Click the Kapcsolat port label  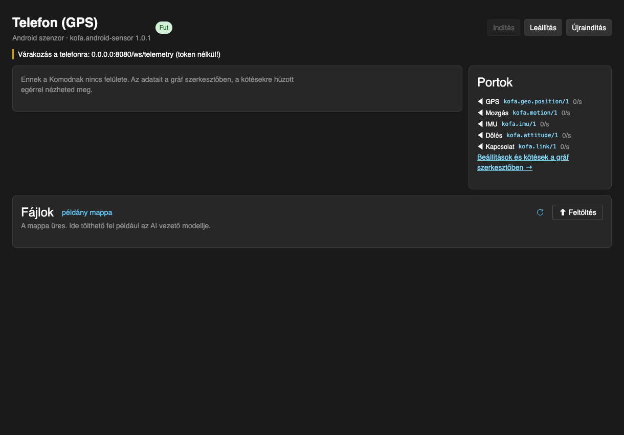pyautogui.click(x=500, y=146)
